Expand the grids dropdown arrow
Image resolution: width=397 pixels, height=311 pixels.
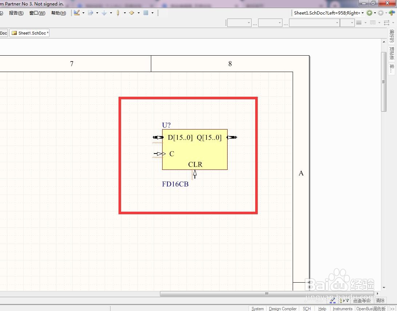[152, 13]
